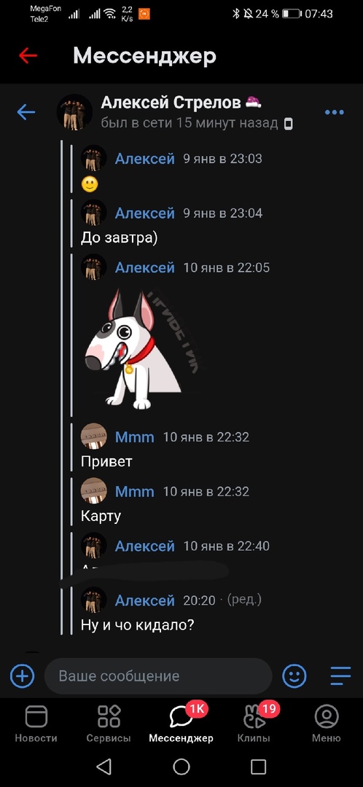Open the Сервисы tab

109,724
